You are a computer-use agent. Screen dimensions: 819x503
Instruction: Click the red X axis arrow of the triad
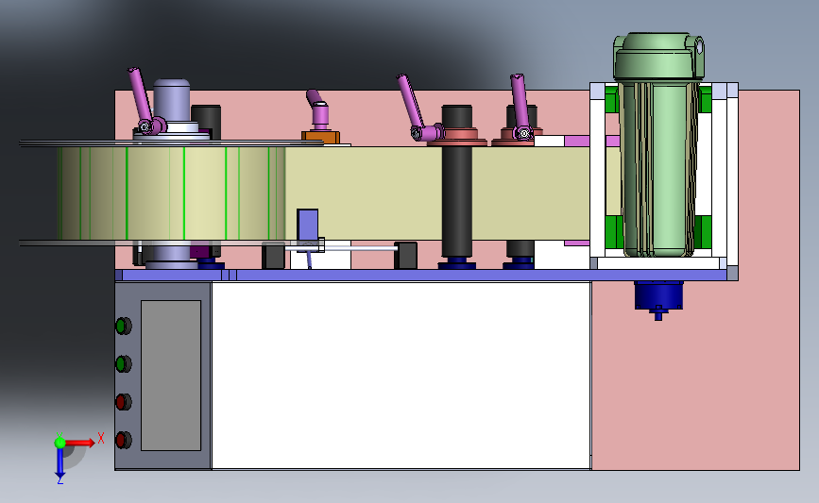coord(79,443)
